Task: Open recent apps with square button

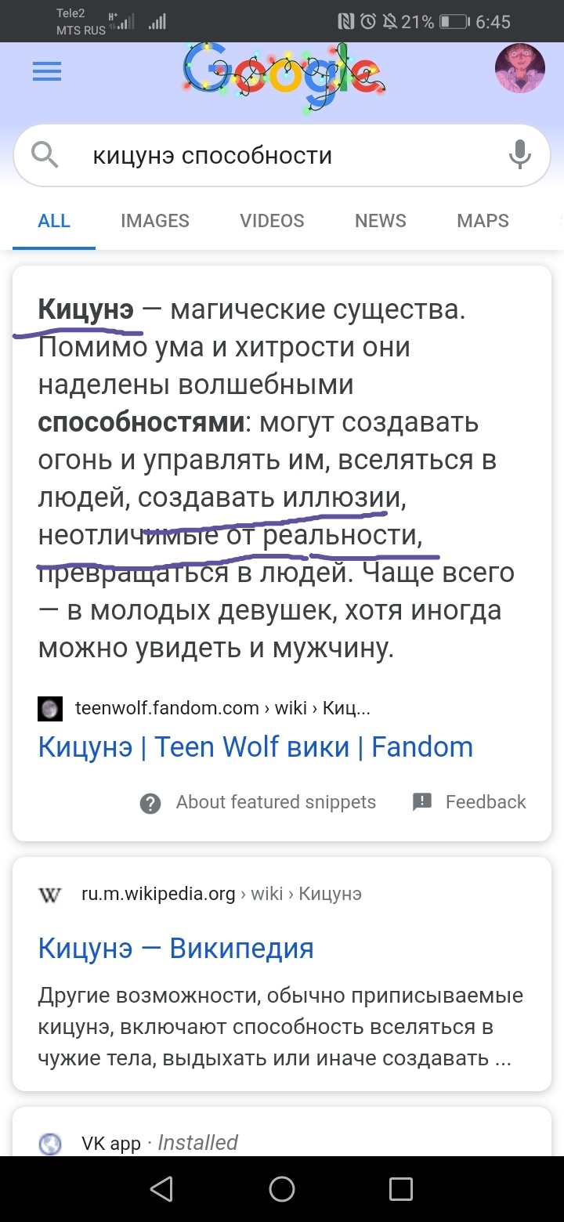Action: pos(400,1189)
